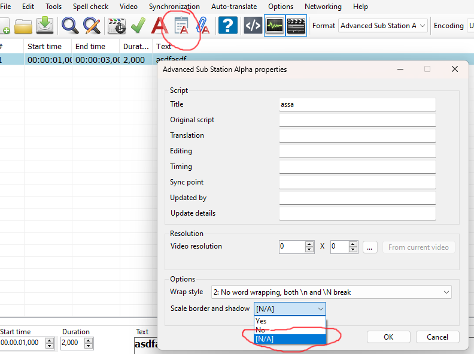Decrease video resolution width value
The width and height of the screenshot is (474, 354).
pos(309,250)
